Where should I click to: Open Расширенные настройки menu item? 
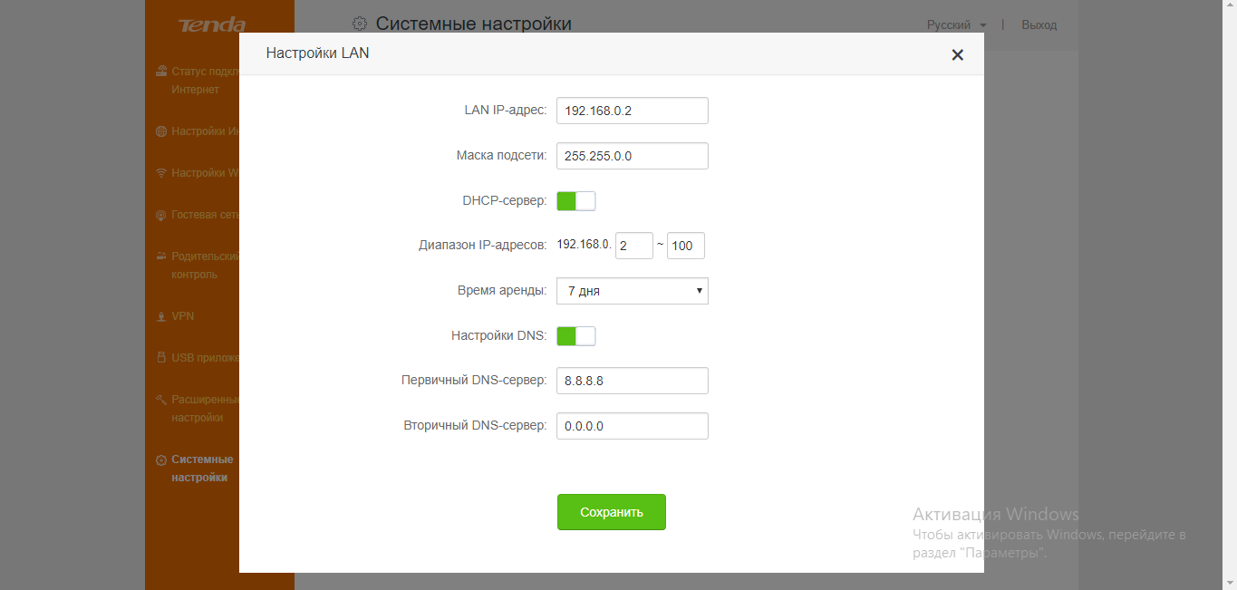(205, 409)
